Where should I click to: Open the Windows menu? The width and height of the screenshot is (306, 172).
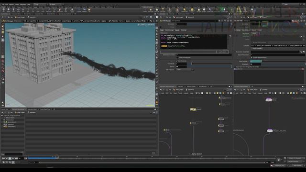tap(23, 4)
